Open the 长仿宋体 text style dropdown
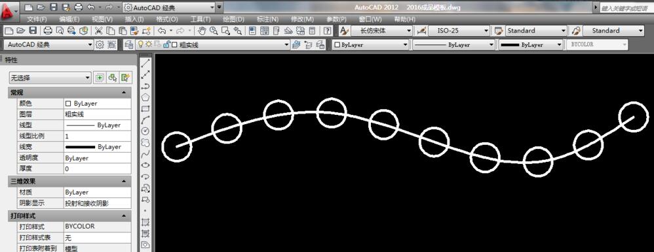This screenshot has width=654, height=252. click(x=381, y=30)
